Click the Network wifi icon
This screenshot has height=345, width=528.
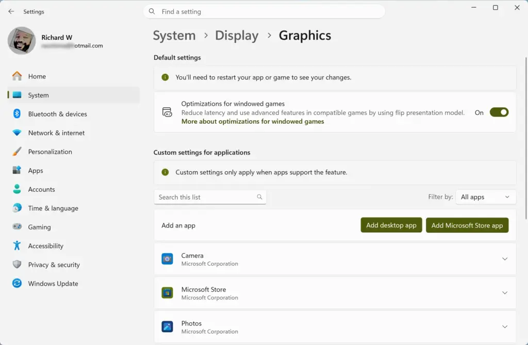(17, 133)
